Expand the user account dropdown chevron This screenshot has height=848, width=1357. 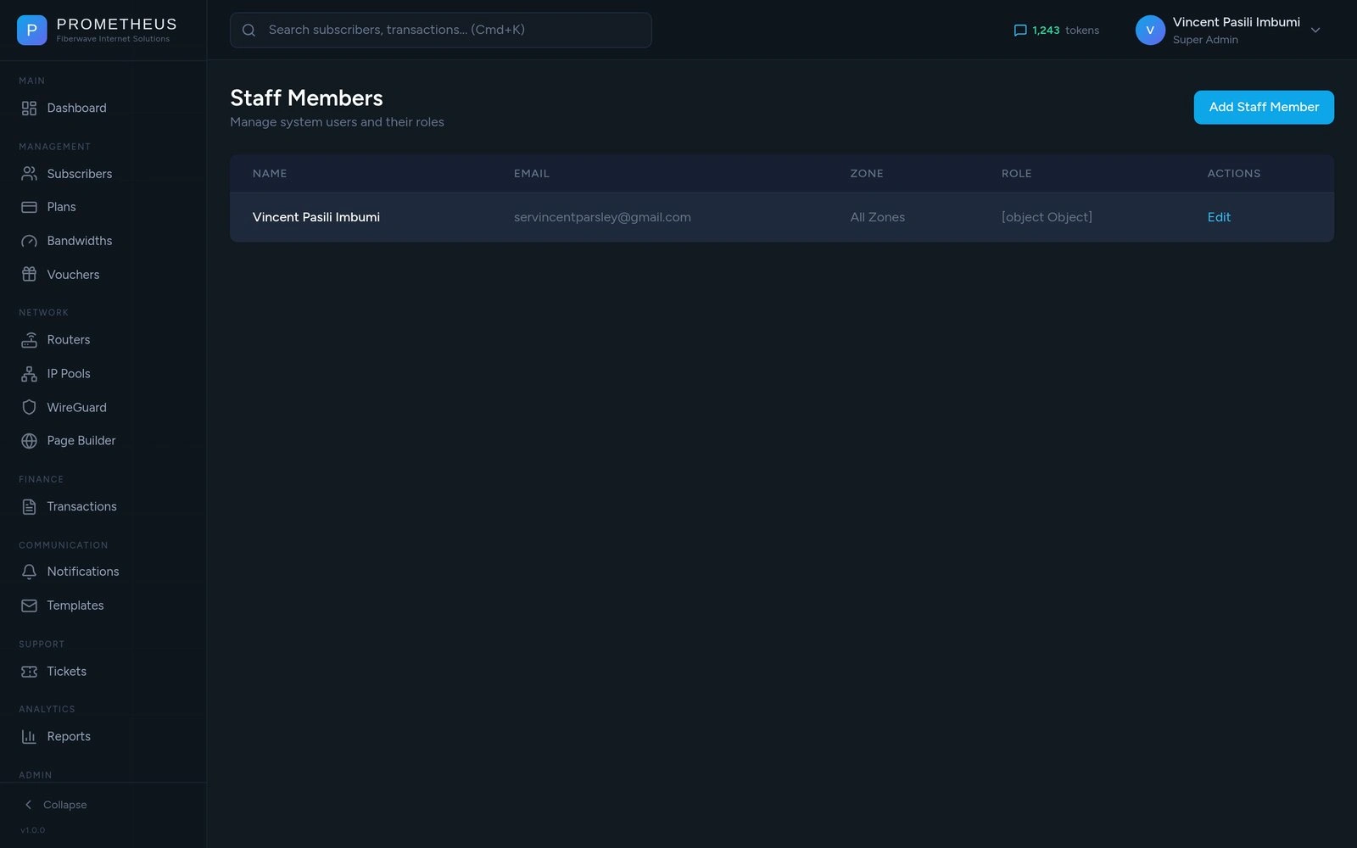point(1315,31)
